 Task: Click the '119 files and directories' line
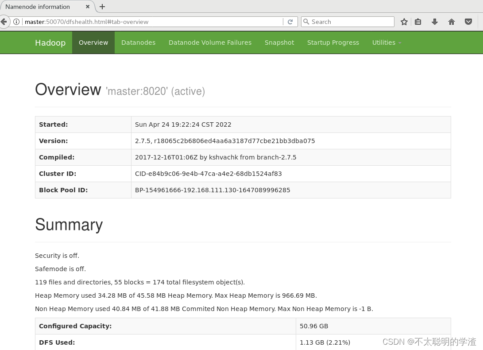point(140,282)
